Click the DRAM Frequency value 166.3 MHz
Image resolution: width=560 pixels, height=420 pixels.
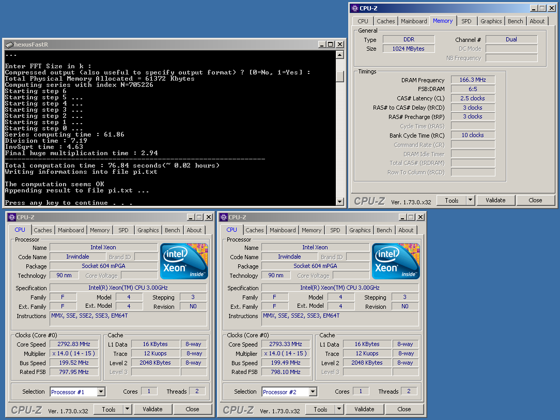click(473, 80)
